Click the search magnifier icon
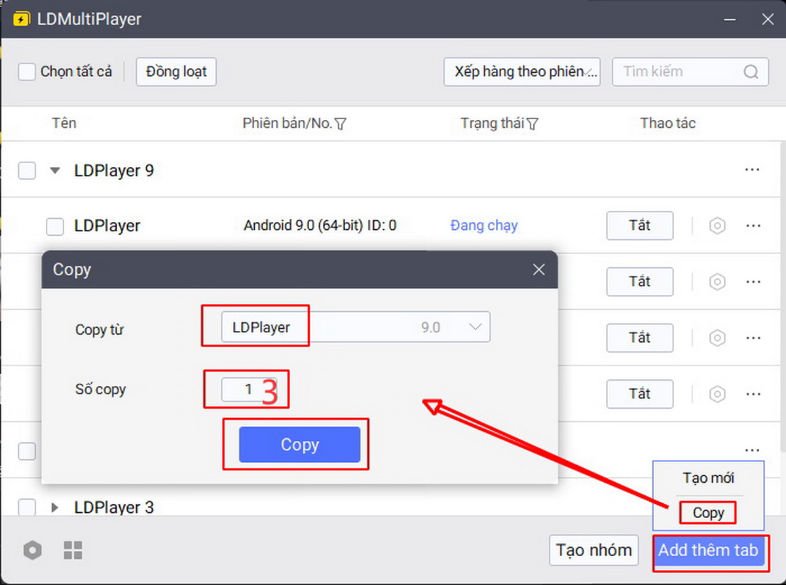 pyautogui.click(x=752, y=72)
